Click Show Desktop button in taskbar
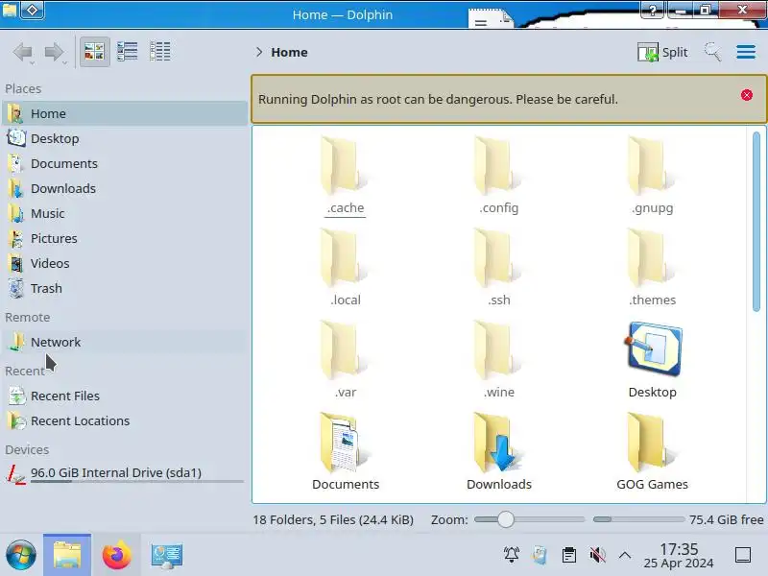768x576 pixels. tap(743, 556)
